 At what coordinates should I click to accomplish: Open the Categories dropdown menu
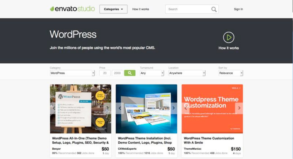[x=113, y=9]
